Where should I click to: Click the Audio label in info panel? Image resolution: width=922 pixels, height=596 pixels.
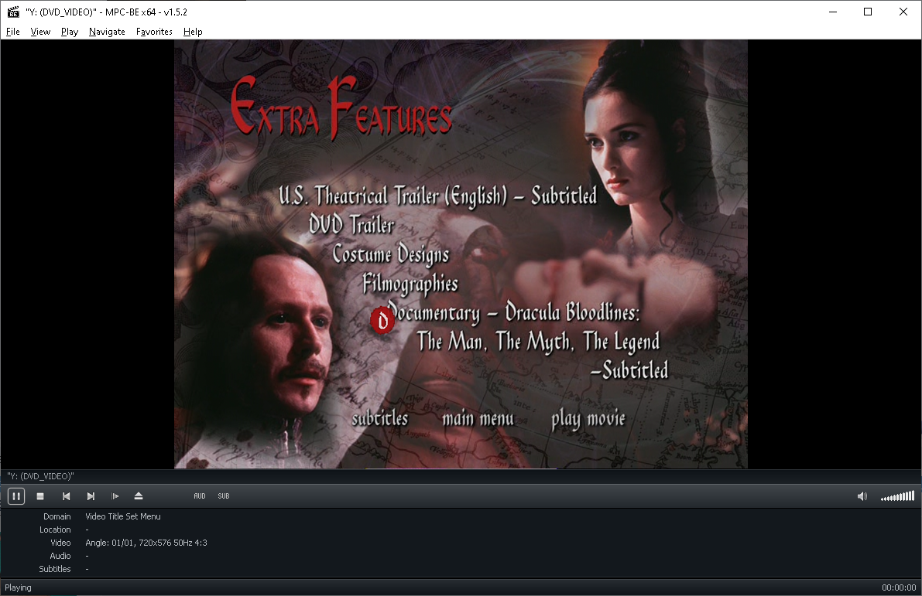click(x=60, y=556)
